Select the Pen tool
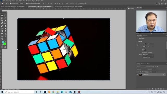The height and width of the screenshot is (94, 167). [5, 36]
